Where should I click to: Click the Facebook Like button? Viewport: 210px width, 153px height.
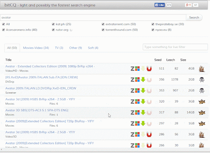click(x=159, y=5)
